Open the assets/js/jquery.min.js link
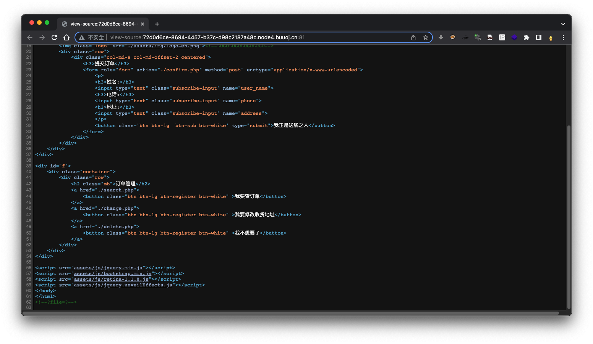 108,268
